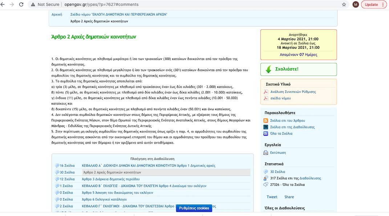Open Άρθρο 3 Διάρκεια δημοτικής περιόδου
Viewport: 389px width, 216px height.
pyautogui.click(x=111, y=179)
